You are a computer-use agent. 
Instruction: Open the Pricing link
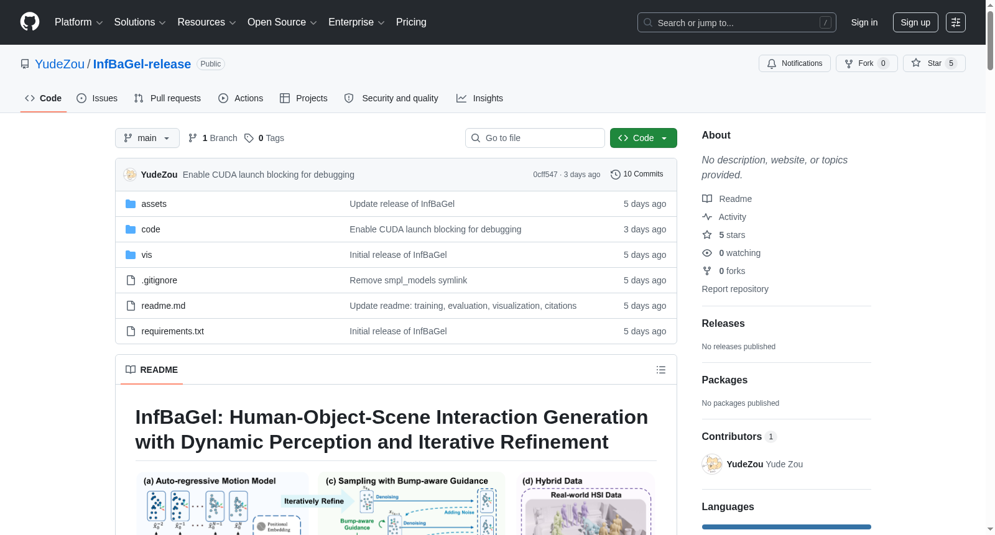pos(411,22)
